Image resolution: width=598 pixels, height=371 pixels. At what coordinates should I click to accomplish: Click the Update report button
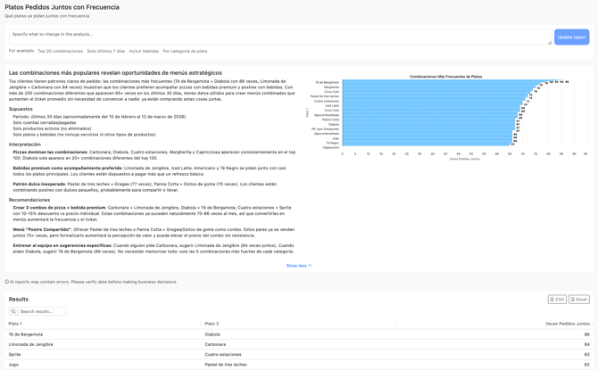coord(571,37)
